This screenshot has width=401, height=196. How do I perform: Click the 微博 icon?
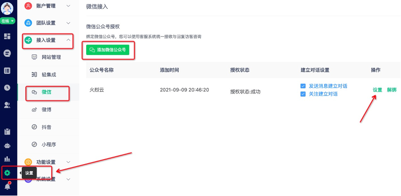coord(34,110)
